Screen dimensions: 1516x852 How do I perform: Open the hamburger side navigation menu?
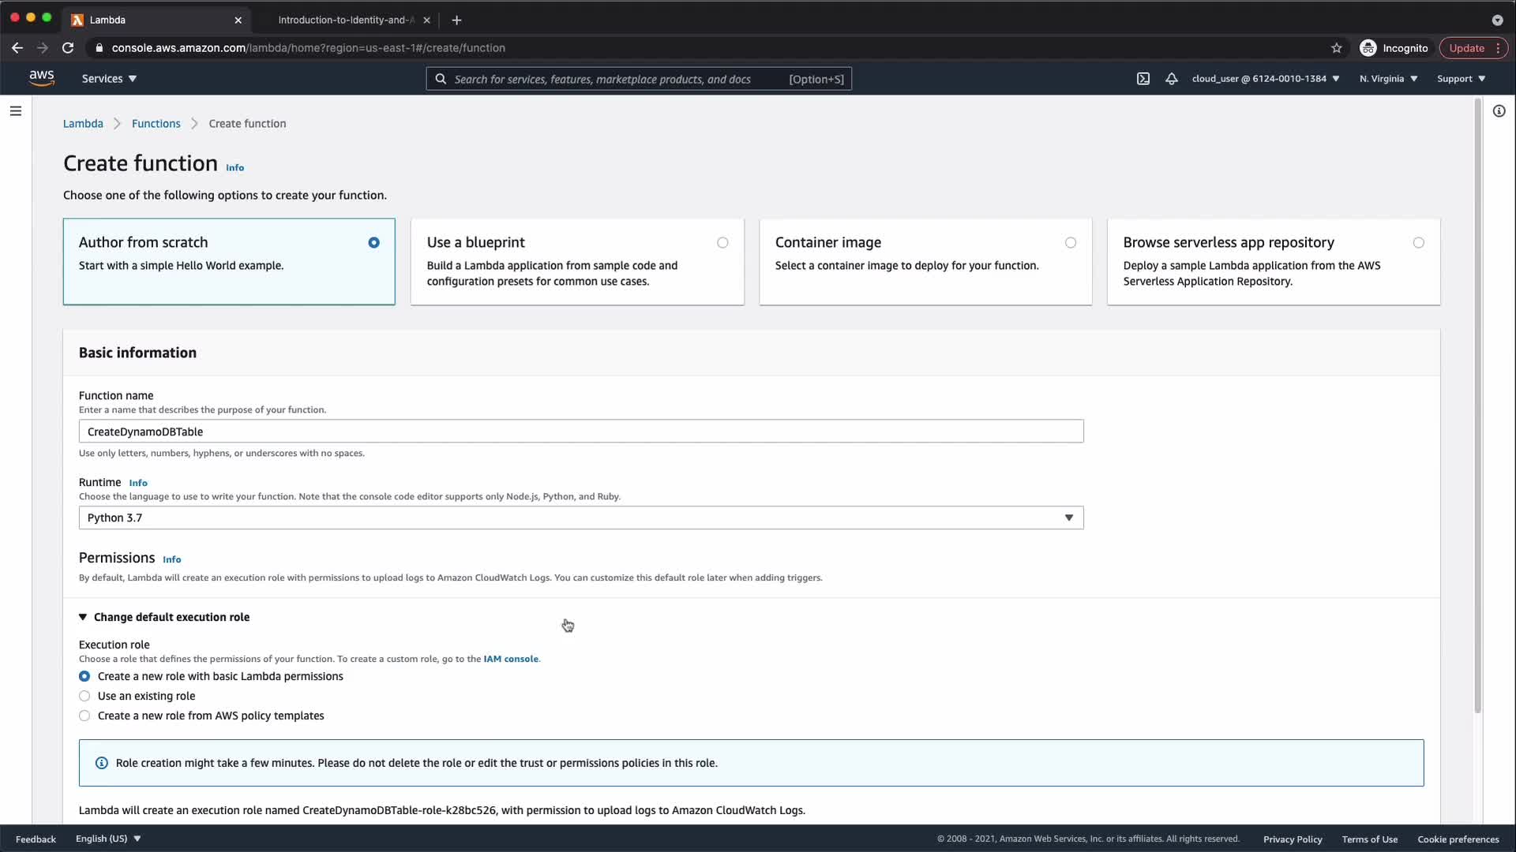tap(16, 111)
